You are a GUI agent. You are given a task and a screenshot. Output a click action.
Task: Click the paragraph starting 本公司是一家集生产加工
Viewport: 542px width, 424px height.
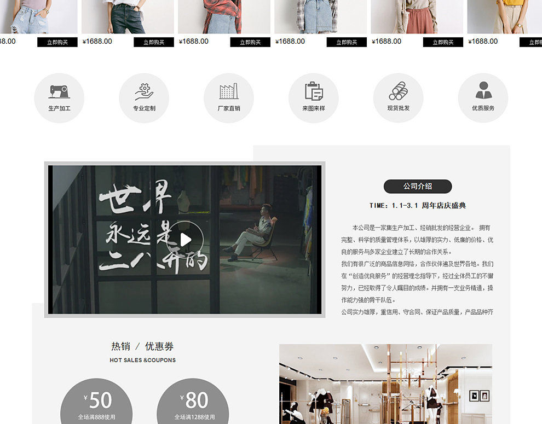(x=417, y=240)
